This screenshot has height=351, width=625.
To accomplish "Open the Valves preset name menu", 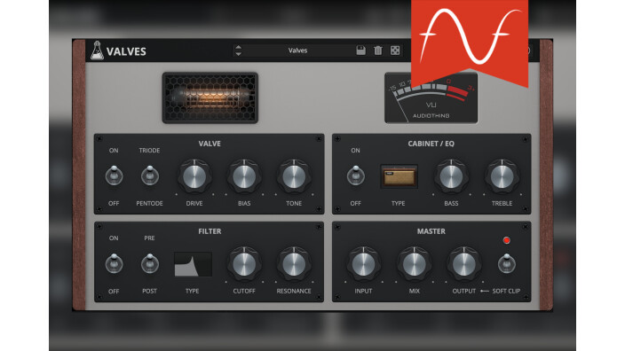I will pos(297,51).
